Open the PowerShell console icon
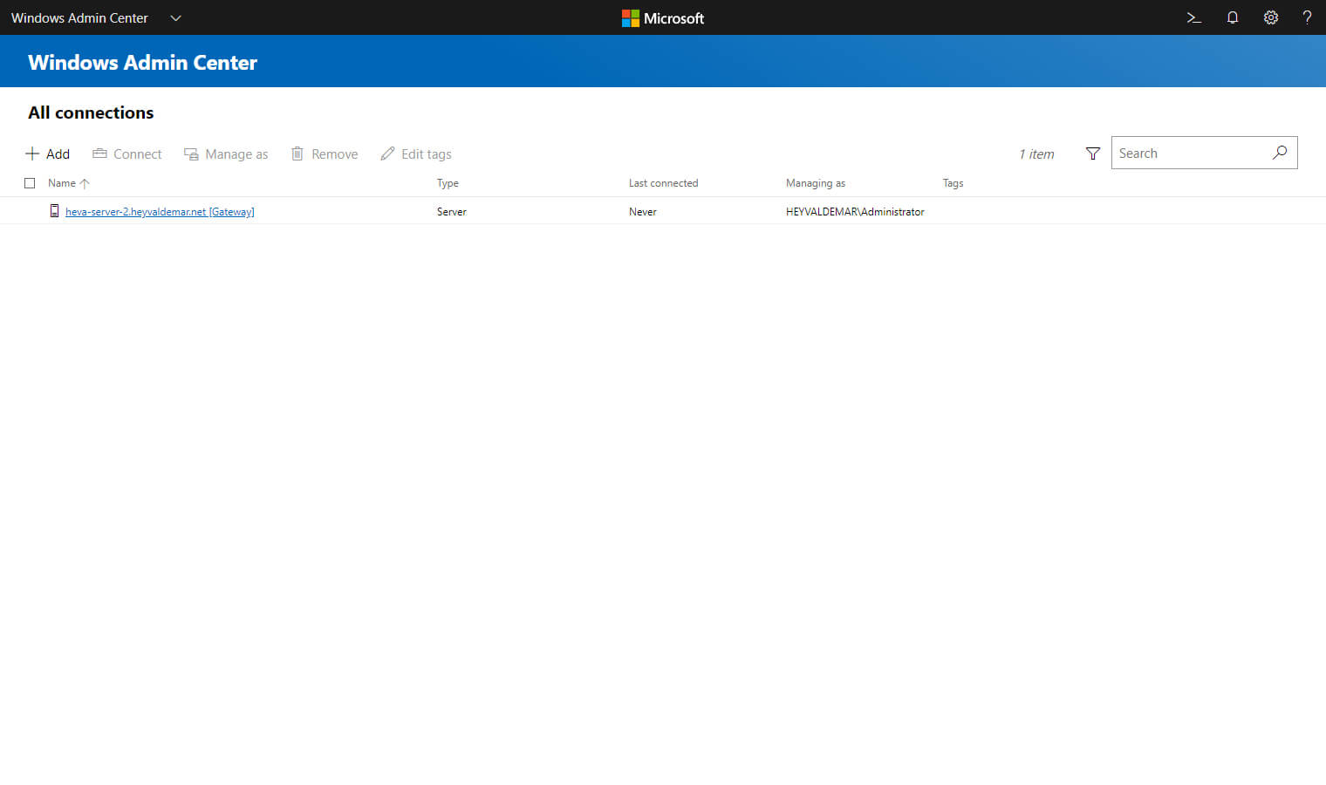1326x785 pixels. pos(1193,17)
